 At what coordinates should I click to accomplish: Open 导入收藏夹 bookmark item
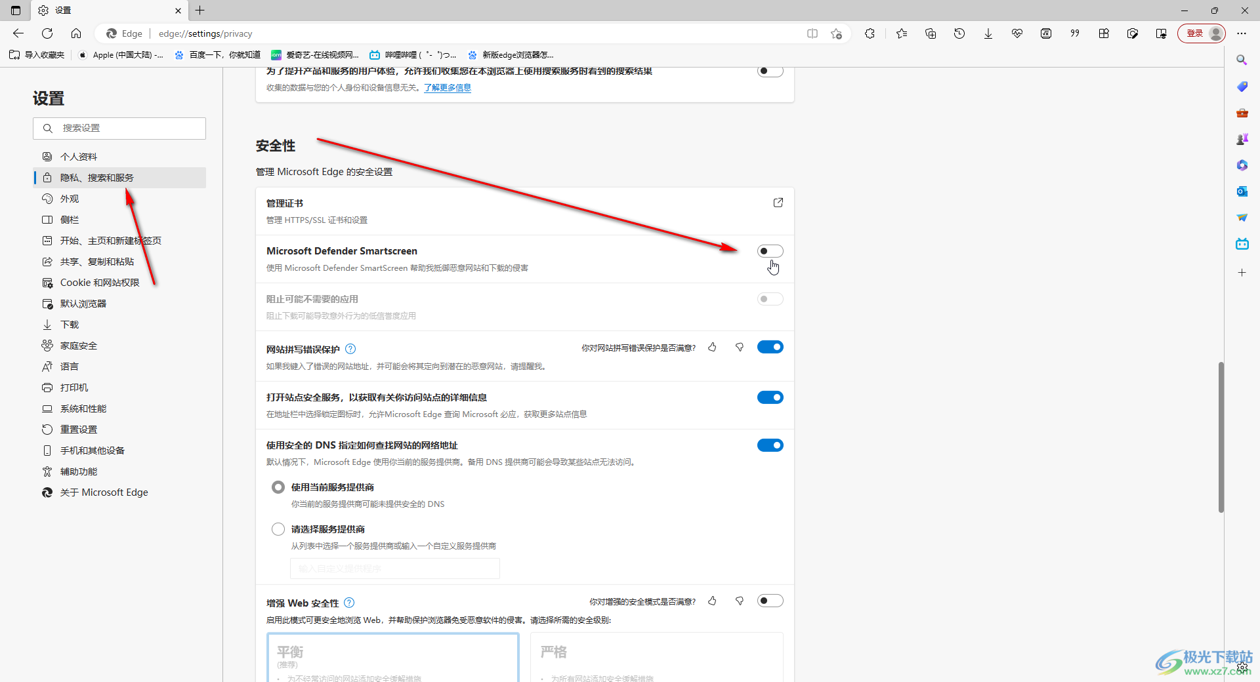click(37, 55)
